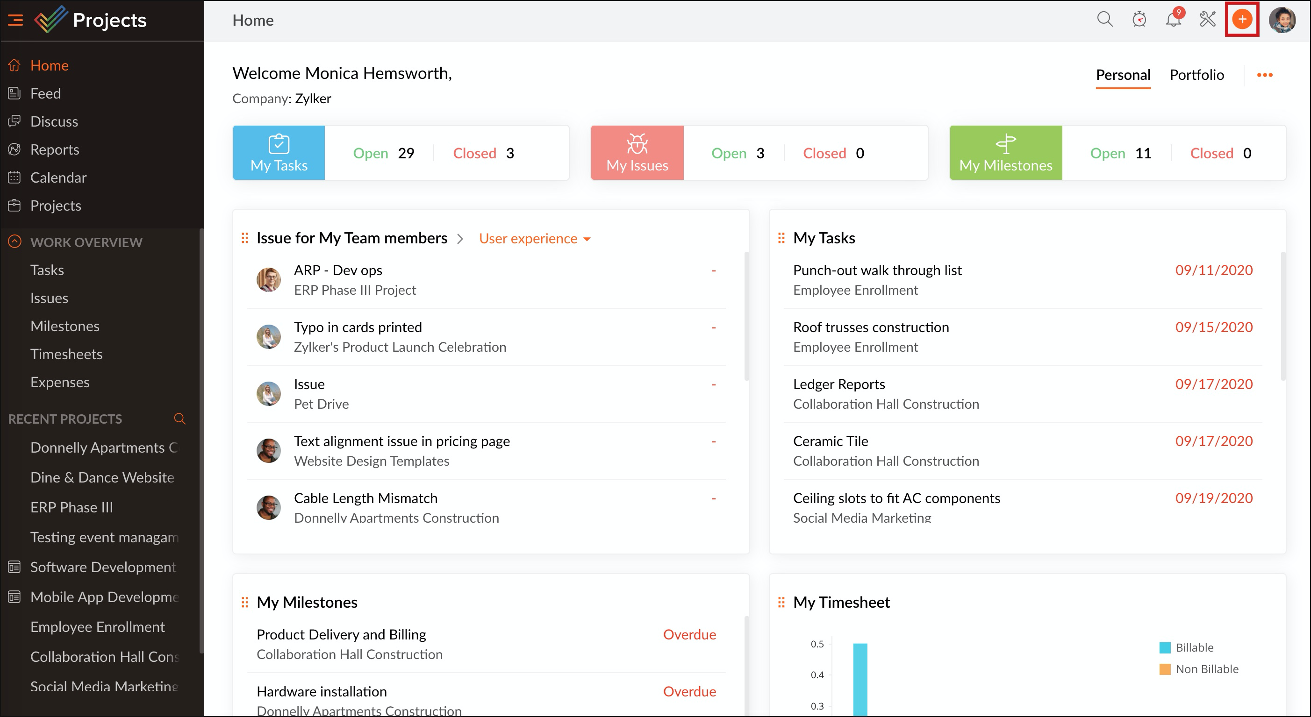Open Ledger Reports task
The image size is (1311, 717).
click(x=839, y=384)
